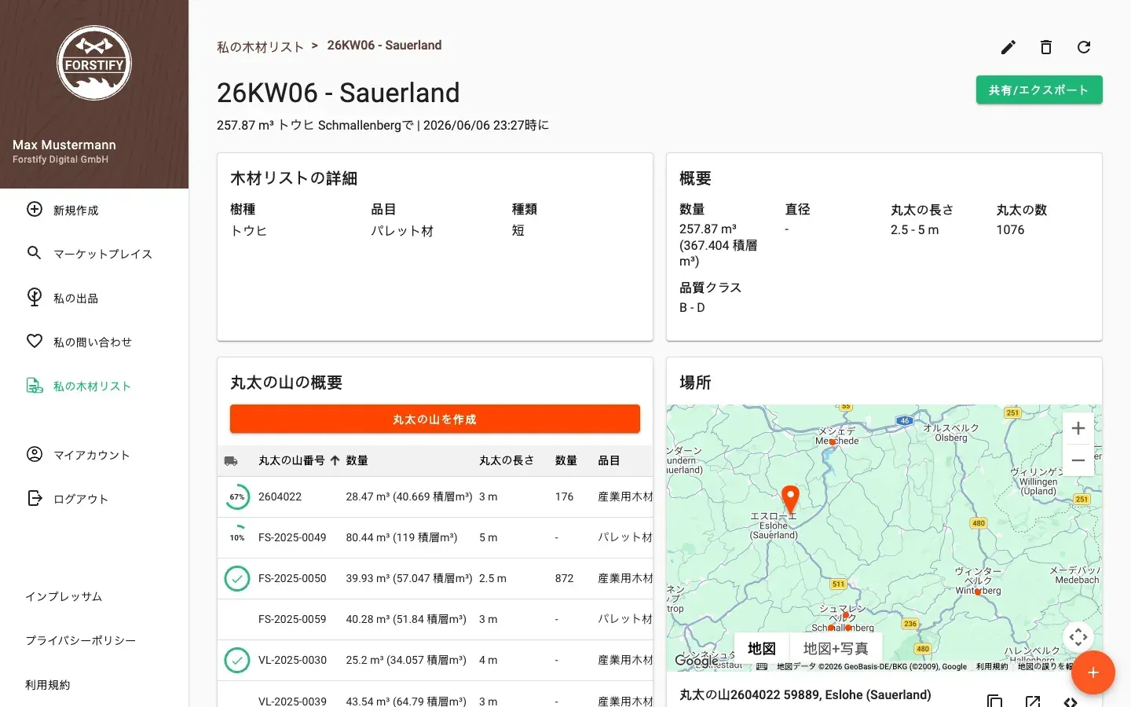Image resolution: width=1131 pixels, height=707 pixels.
Task: Select the row VL-2025-0030
Action: [435, 660]
